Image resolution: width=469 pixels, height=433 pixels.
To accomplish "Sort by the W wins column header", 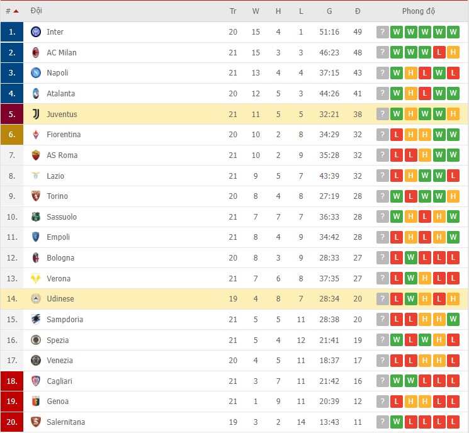I will click(256, 11).
